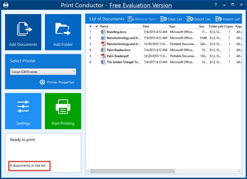Click the Remove Item toolbar icon
This screenshot has width=247, height=179.
click(x=130, y=19)
